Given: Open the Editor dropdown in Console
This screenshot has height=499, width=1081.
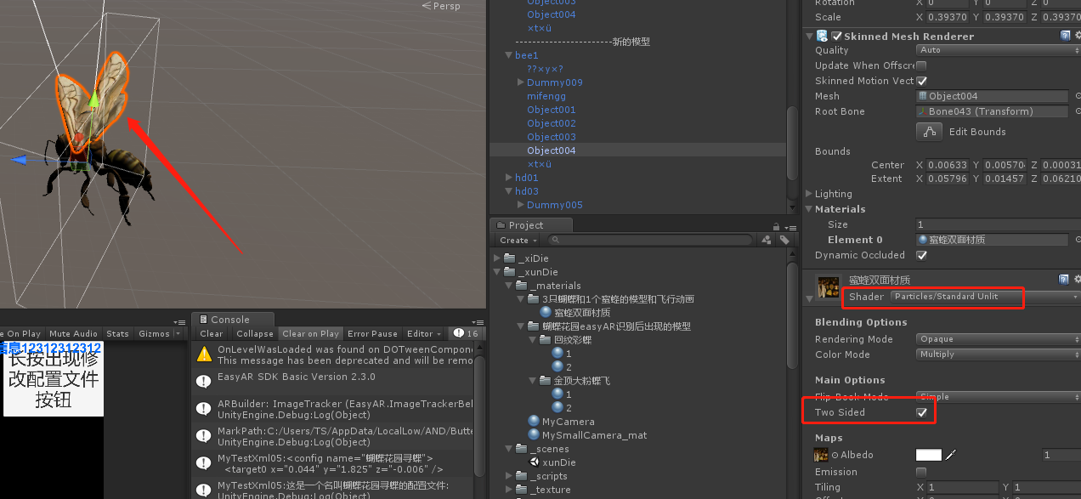Looking at the screenshot, I should 424,334.
